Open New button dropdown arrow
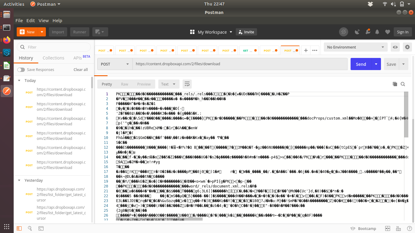This screenshot has height=233, width=415. (x=42, y=32)
